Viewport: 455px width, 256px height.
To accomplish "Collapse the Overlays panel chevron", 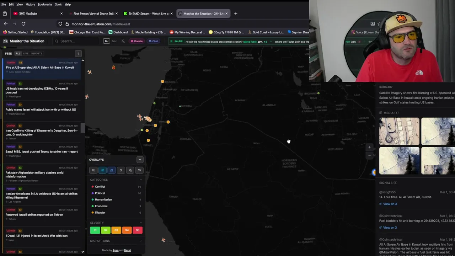I will click(x=140, y=160).
